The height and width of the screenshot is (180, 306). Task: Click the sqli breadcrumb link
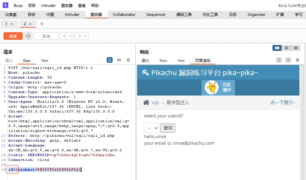pyautogui.click(x=155, y=102)
